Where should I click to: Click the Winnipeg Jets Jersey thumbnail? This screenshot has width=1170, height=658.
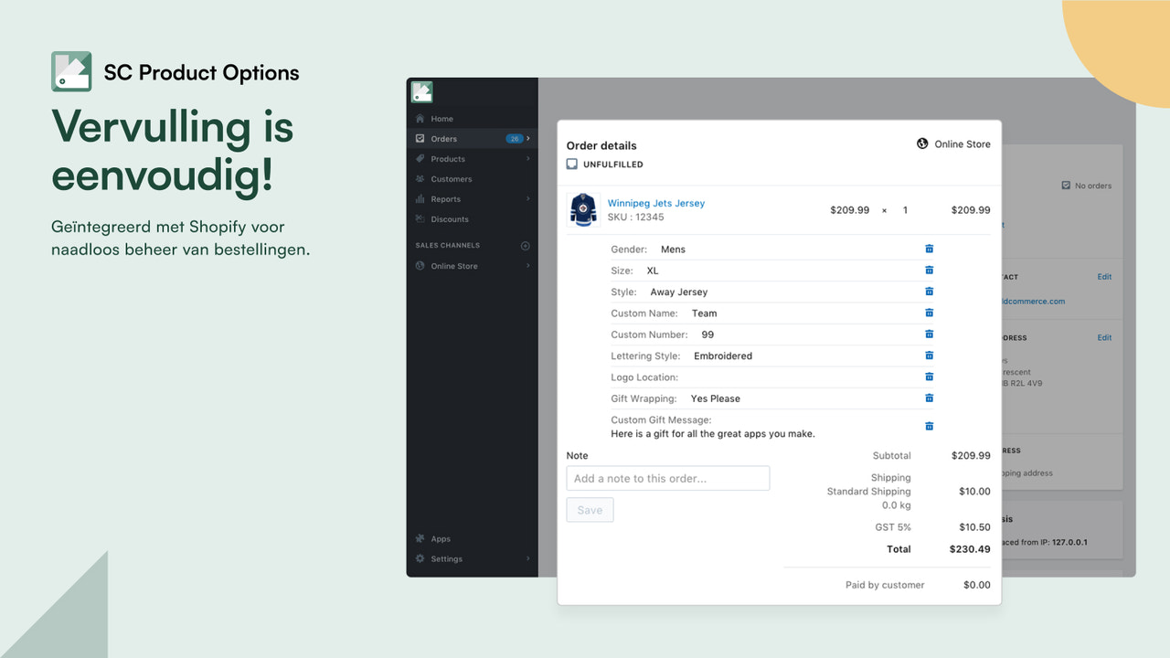click(x=582, y=210)
